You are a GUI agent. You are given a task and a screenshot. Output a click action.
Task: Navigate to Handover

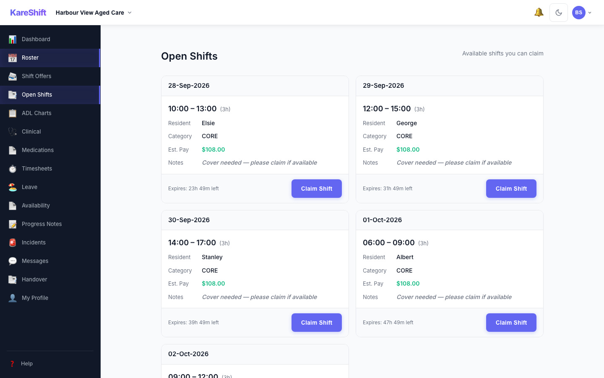point(50,279)
